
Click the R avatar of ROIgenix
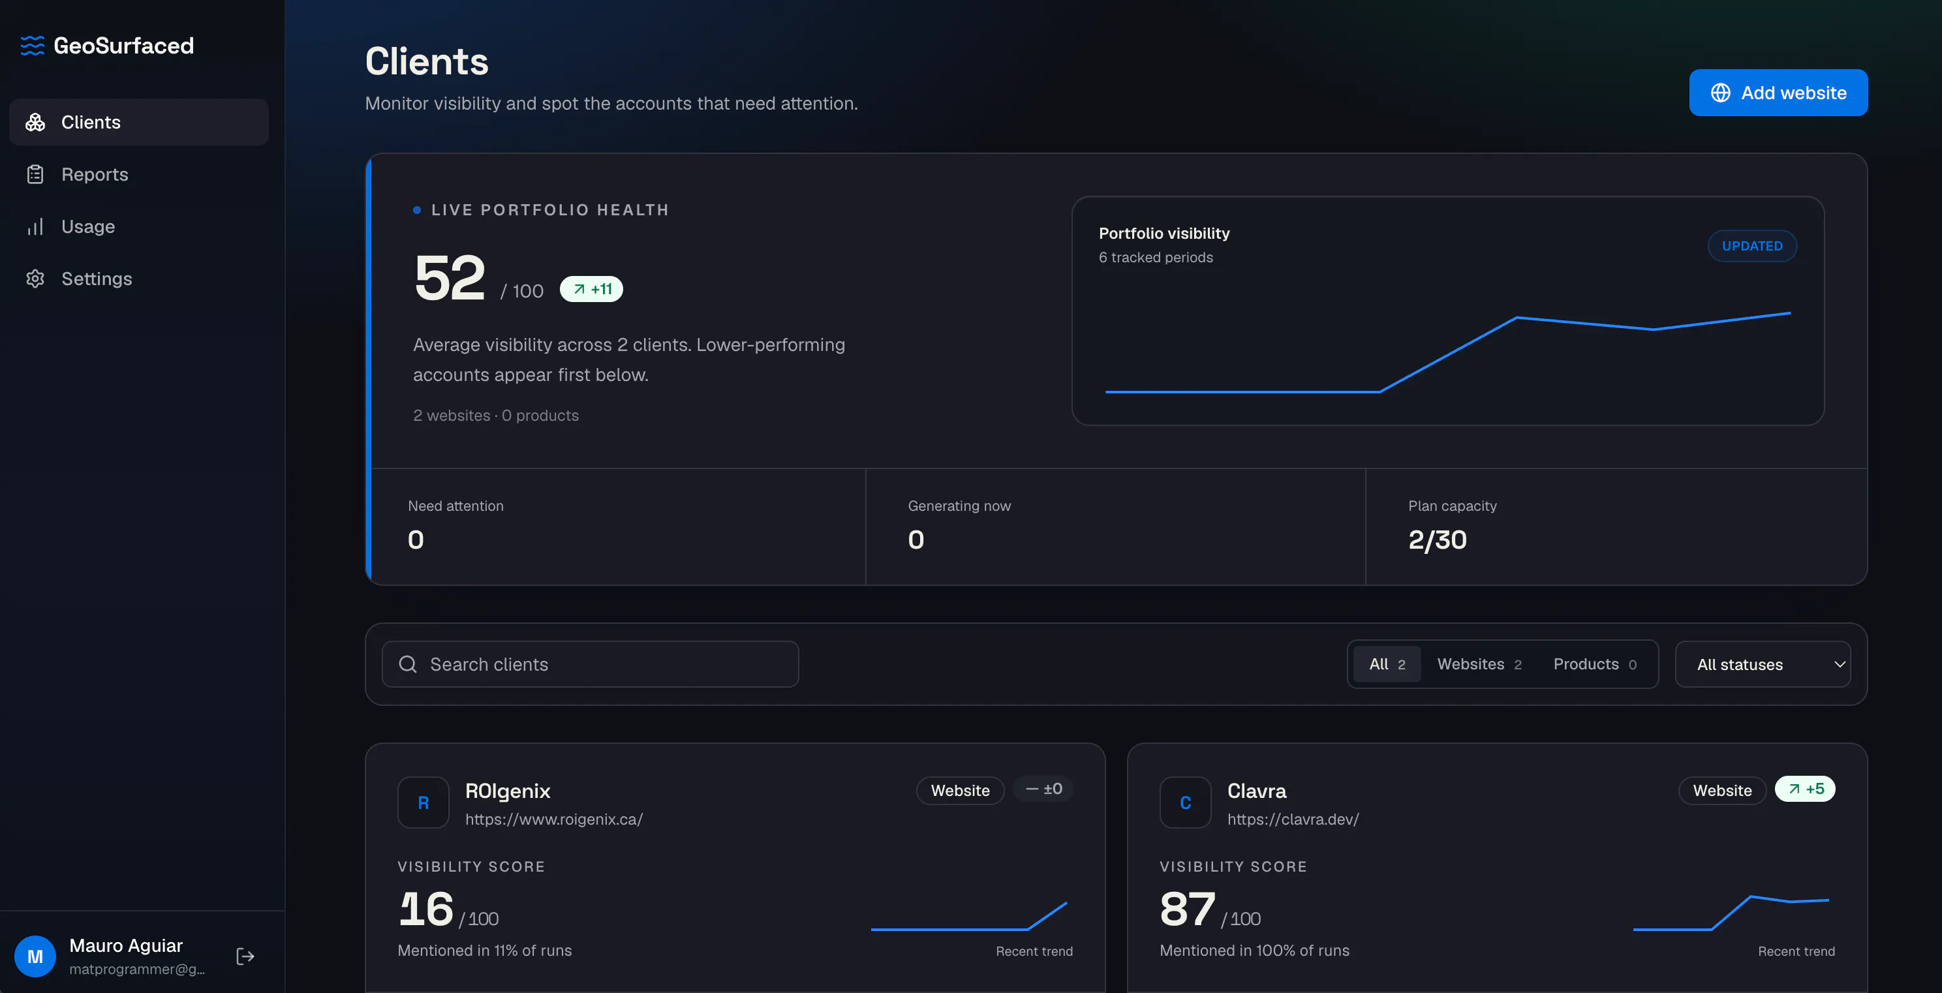424,802
